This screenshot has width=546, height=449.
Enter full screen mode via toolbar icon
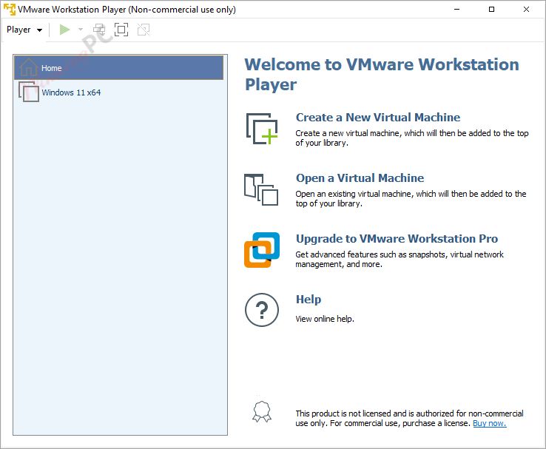tap(121, 30)
